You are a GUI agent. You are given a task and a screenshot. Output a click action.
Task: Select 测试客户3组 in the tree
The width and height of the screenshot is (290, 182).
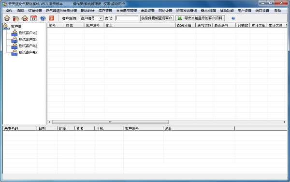[28, 45]
